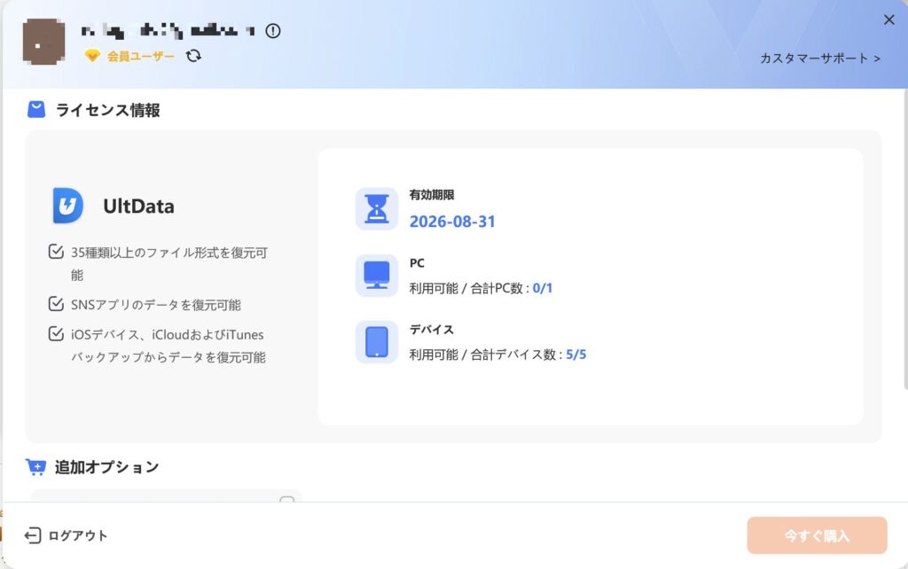
Task: Click the info exclamation icon beside username
Action: [273, 31]
